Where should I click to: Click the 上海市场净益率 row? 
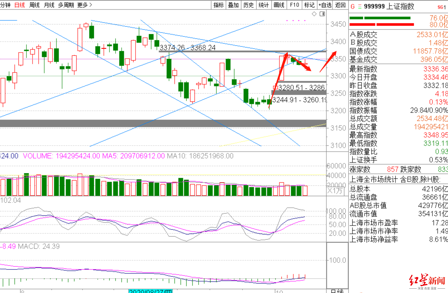pyautogui.click(x=398, y=239)
